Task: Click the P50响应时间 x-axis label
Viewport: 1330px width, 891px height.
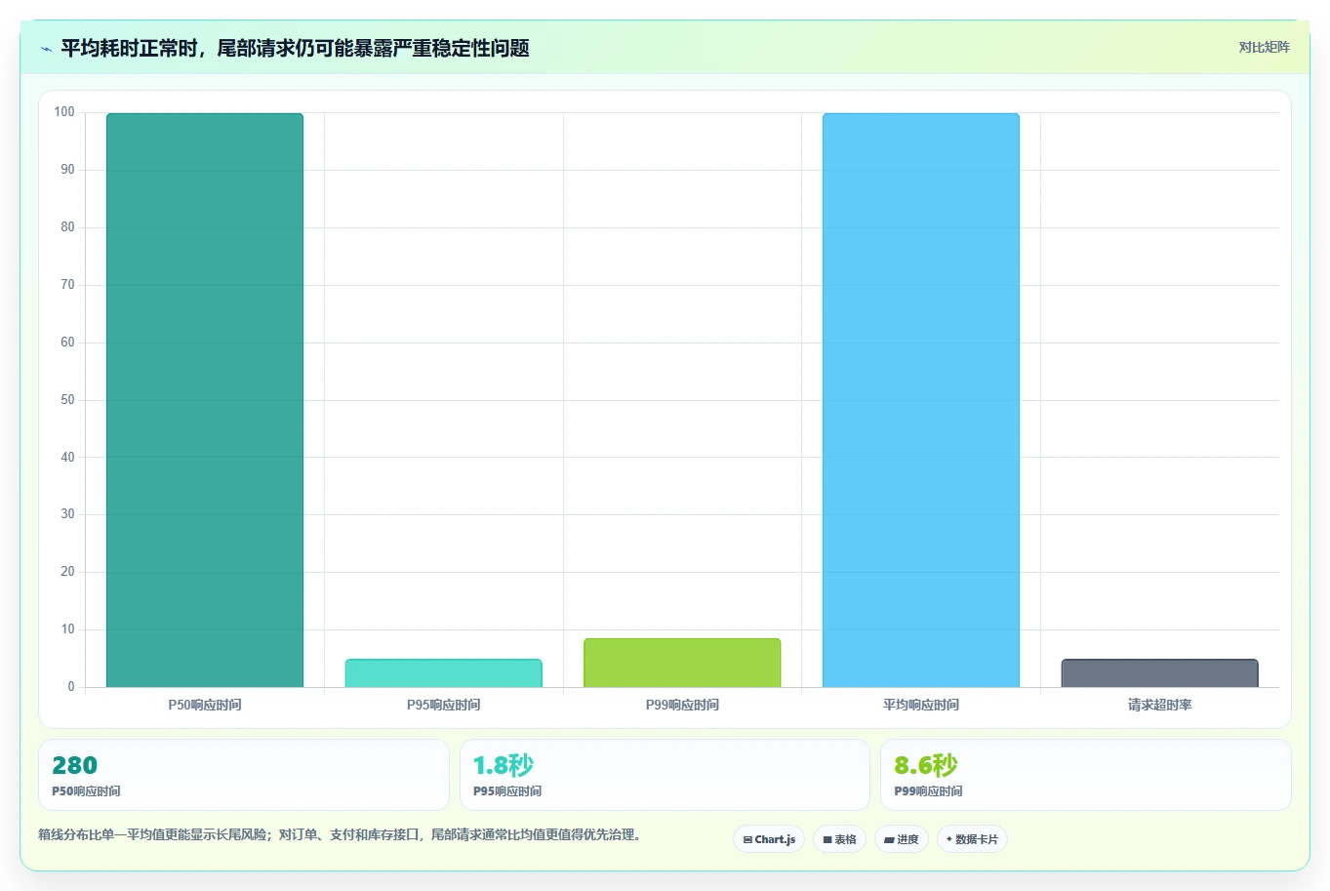Action: (x=205, y=705)
